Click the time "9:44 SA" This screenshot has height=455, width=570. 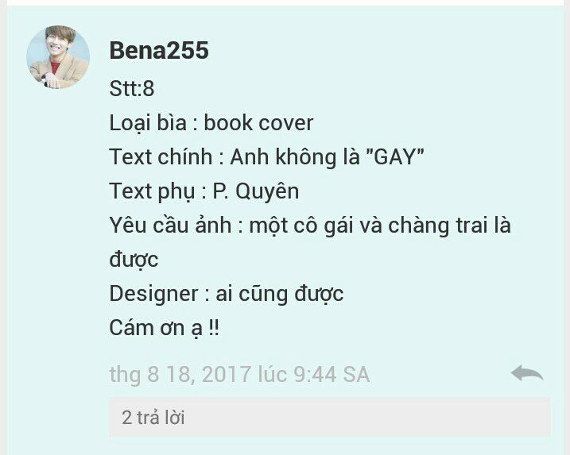(332, 374)
